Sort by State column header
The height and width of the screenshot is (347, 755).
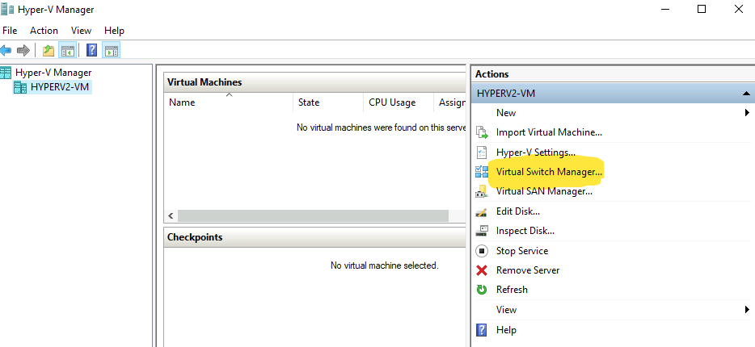pos(328,102)
